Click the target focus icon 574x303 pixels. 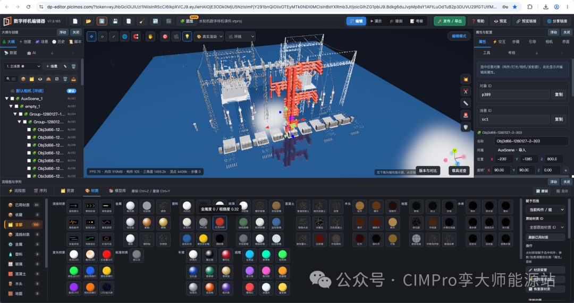(x=165, y=37)
